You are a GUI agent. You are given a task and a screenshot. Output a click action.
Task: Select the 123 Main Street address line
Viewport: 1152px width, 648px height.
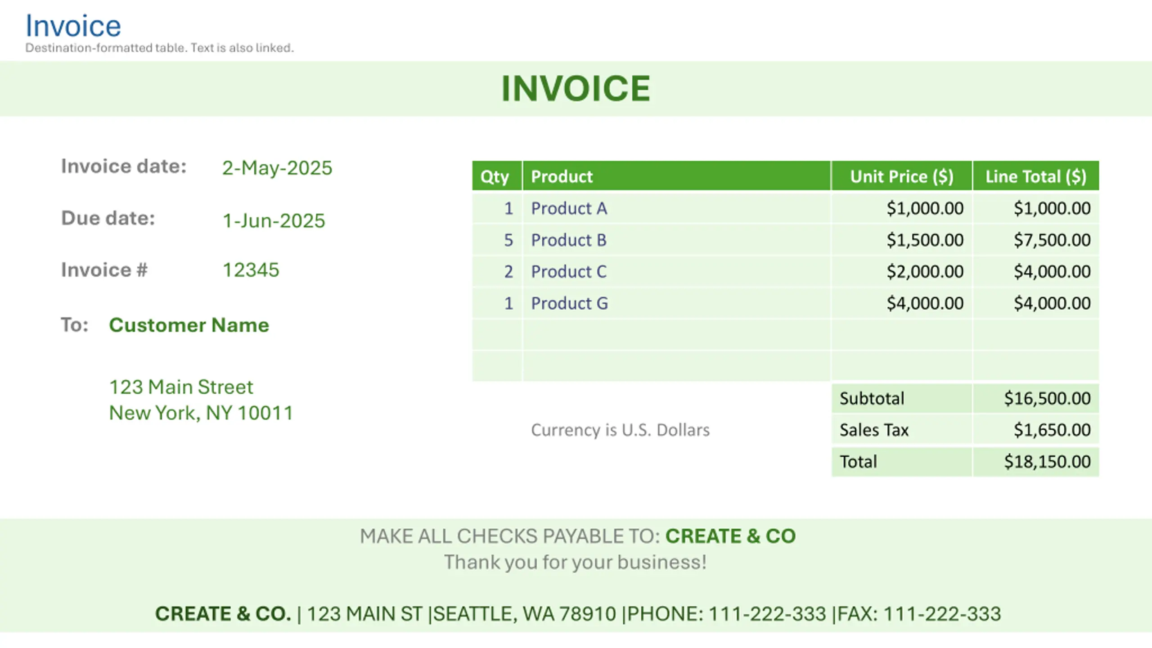[181, 387]
